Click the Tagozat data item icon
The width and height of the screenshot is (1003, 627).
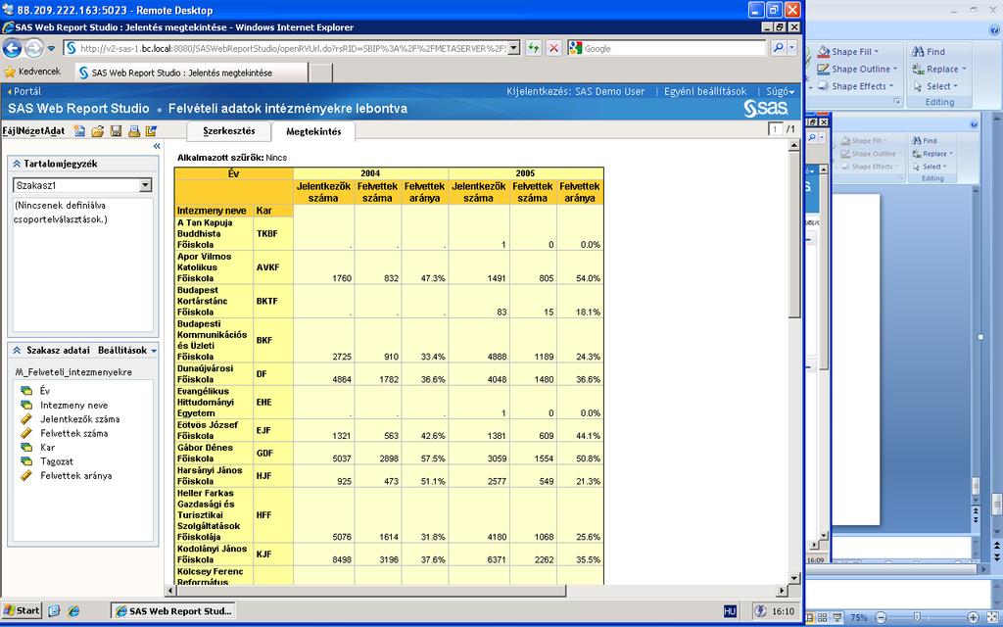coord(26,461)
